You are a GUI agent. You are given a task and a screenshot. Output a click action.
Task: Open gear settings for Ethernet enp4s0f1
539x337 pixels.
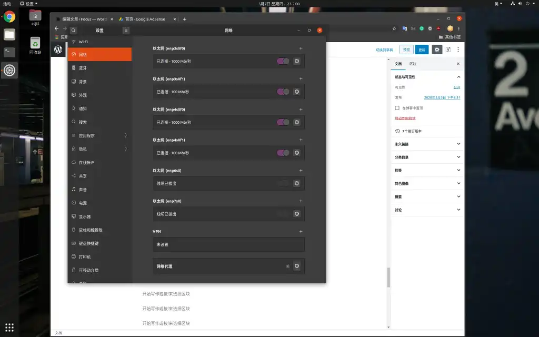coord(297,153)
